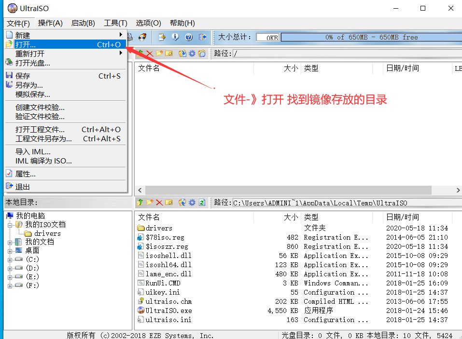Click new folder icon in local pane toolbar
Viewport: 462px width, 339px height.
pyautogui.click(x=150, y=203)
